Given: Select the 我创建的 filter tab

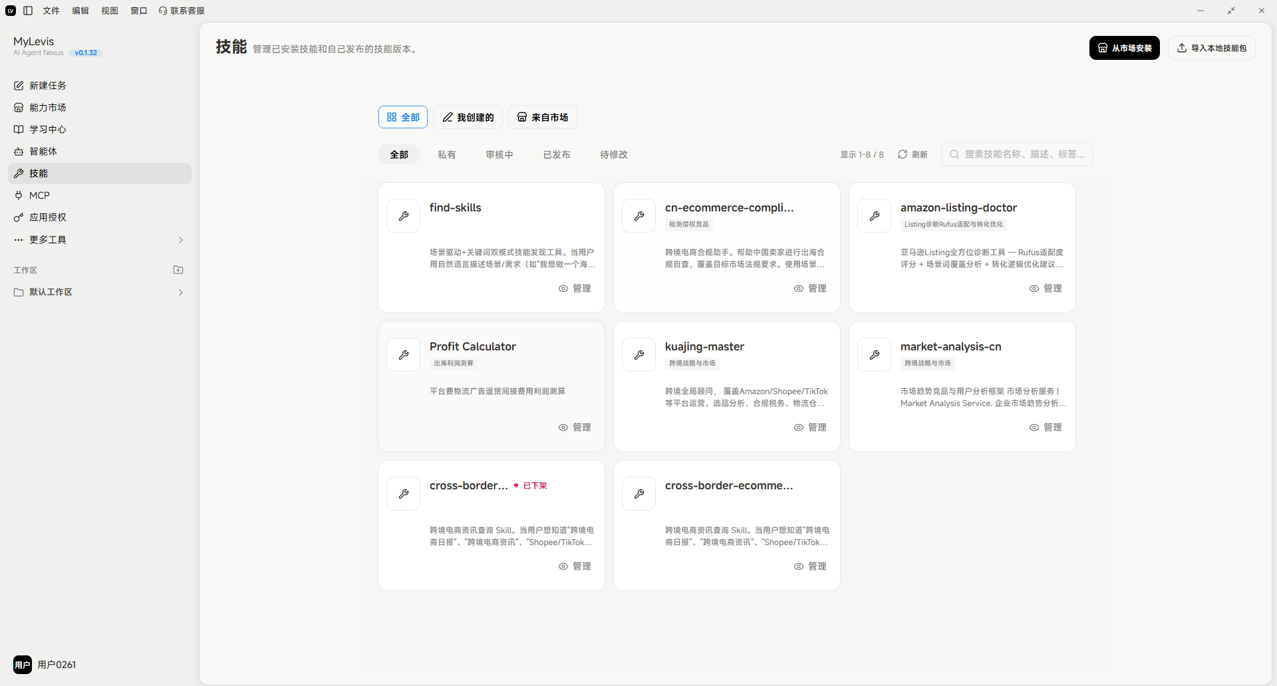Looking at the screenshot, I should (x=468, y=117).
